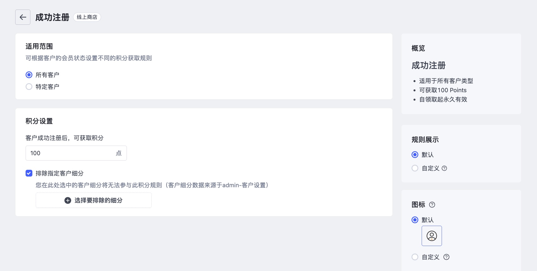The width and height of the screenshot is (537, 271).
Task: Click the 概览 panel heading
Action: pos(418,48)
